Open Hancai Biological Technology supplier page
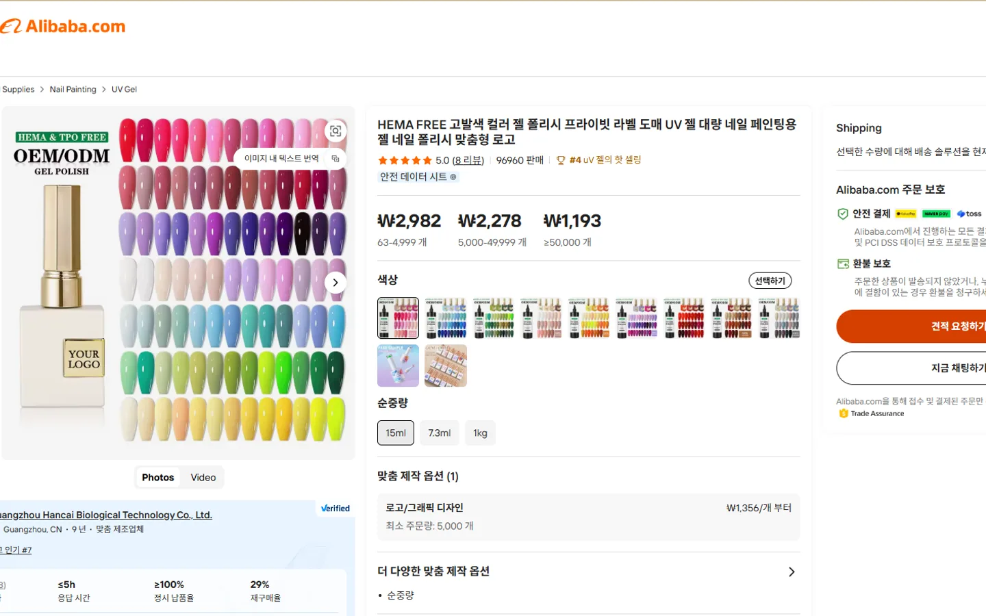The width and height of the screenshot is (986, 616). coord(105,515)
